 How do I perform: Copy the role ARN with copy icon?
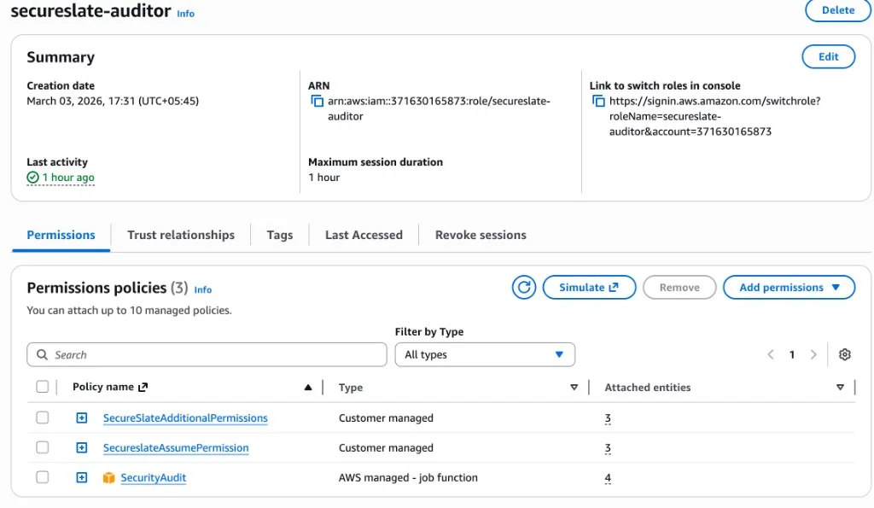click(x=317, y=101)
